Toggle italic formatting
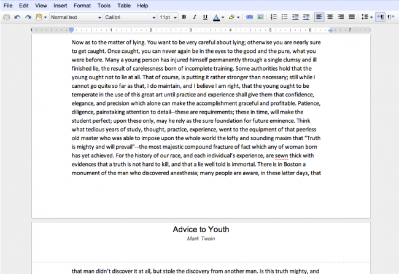Image resolution: width=399 pixels, height=274 pixels. [x=194, y=17]
